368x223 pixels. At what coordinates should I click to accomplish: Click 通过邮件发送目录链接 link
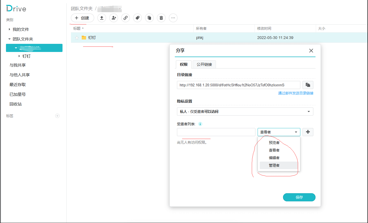(x=295, y=93)
